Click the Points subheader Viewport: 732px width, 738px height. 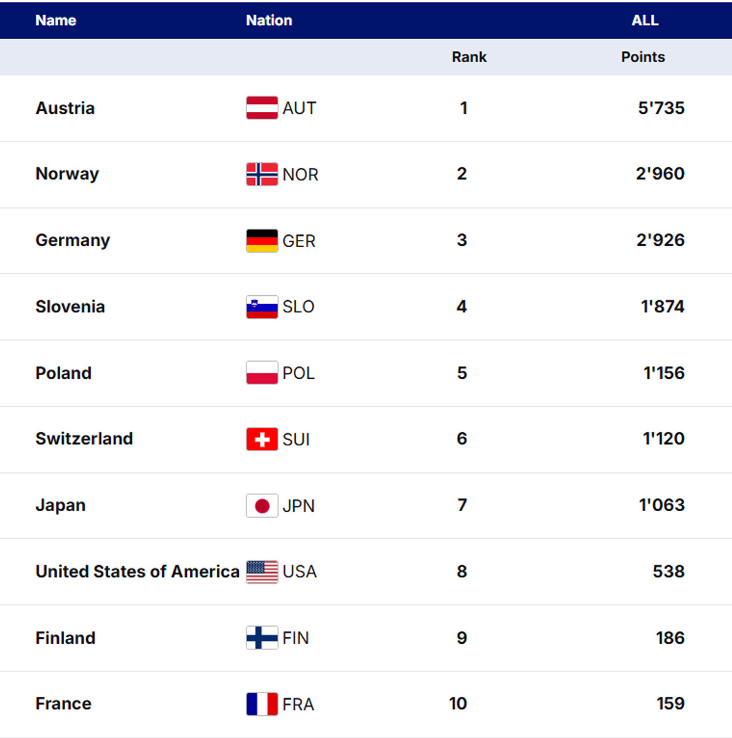pos(643,57)
